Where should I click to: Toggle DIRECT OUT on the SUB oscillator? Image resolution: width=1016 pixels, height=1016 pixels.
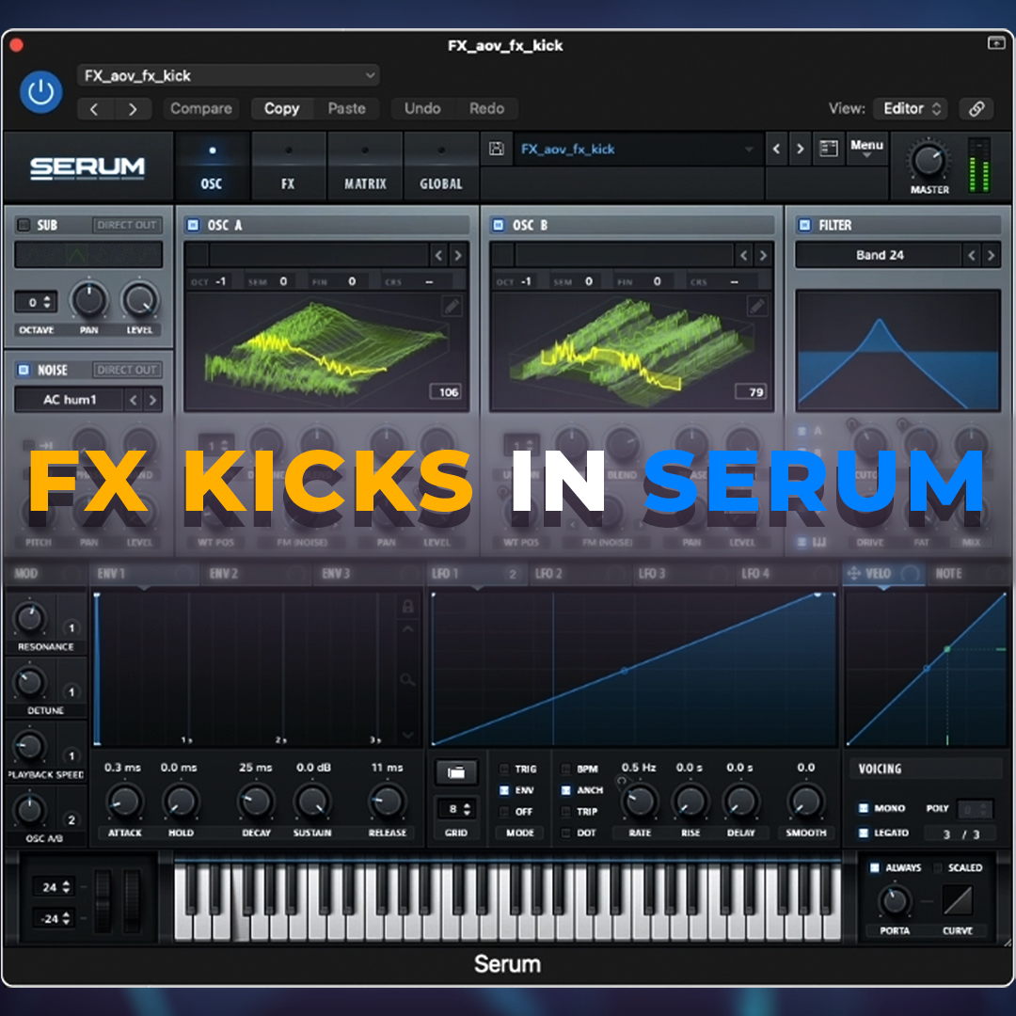126,225
